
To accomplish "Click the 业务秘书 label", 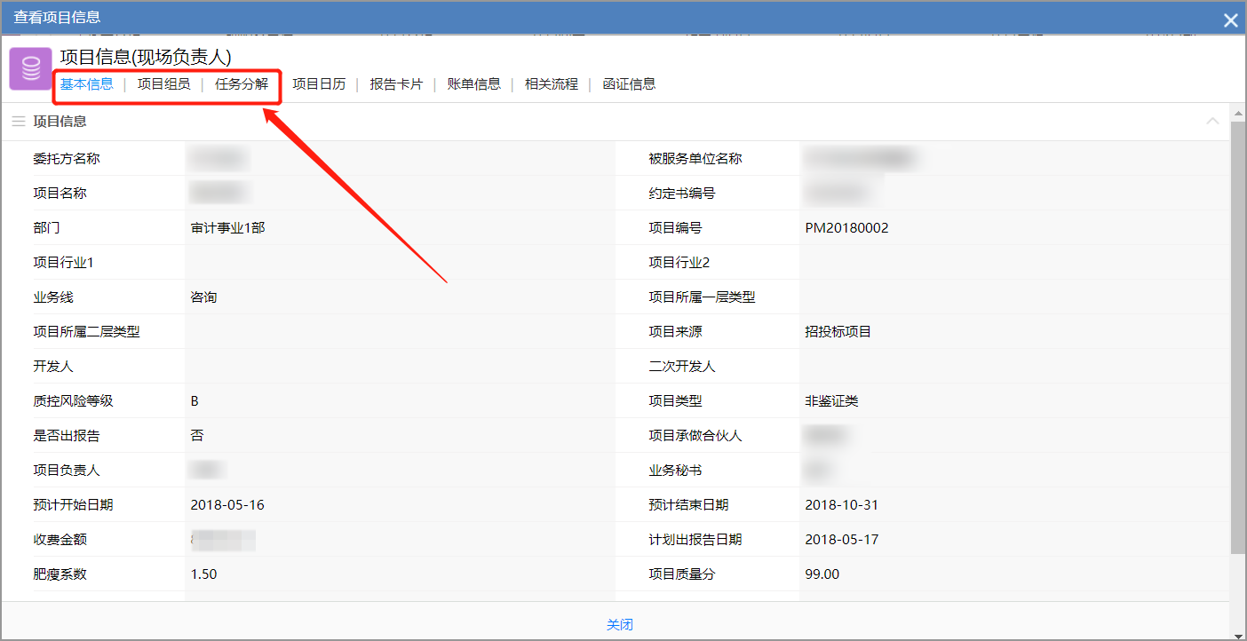I will pos(675,471).
